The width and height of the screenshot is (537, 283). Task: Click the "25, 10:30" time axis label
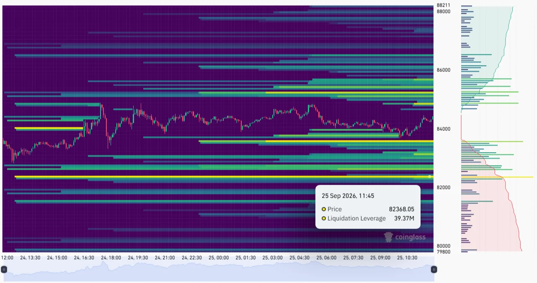click(407, 258)
